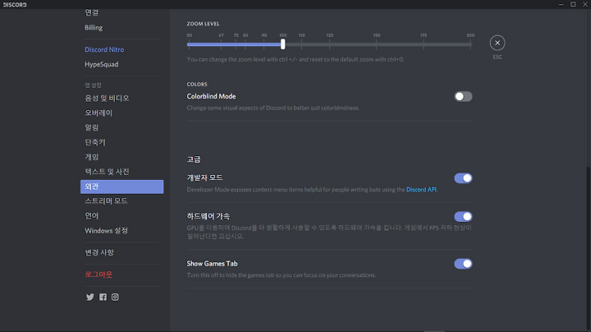The height and width of the screenshot is (332, 591).
Task: Select the 게임 sidebar item
Action: coord(121,157)
